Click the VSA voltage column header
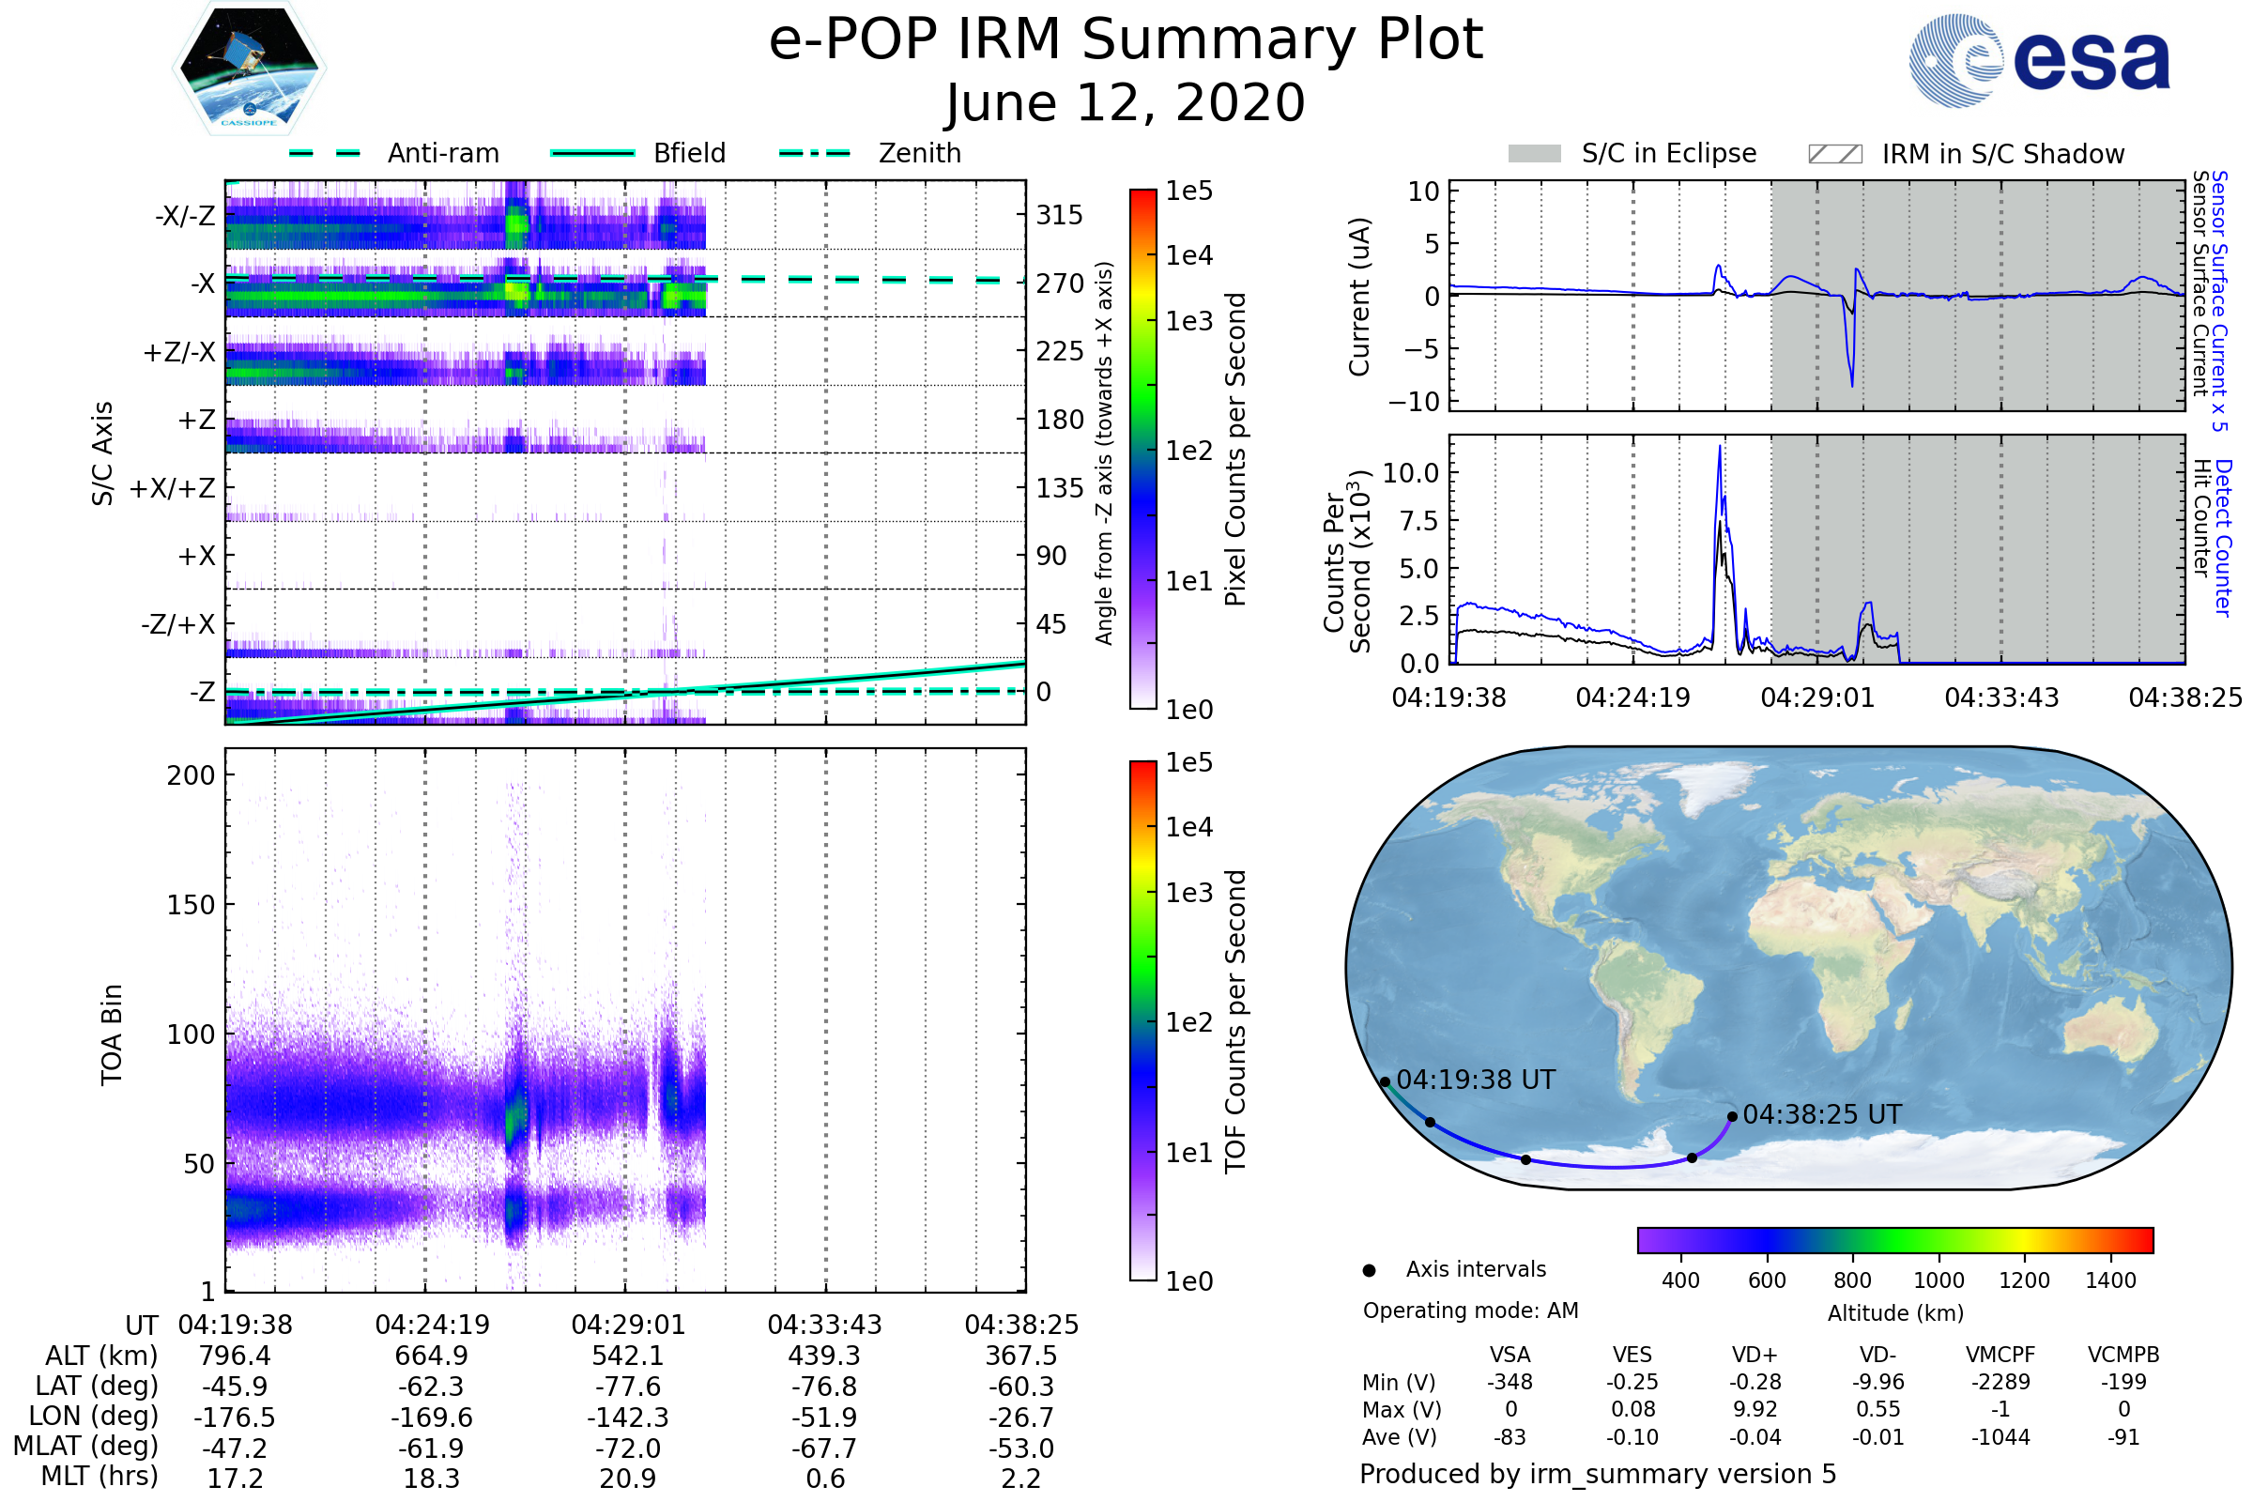Image resolution: width=2253 pixels, height=1502 pixels. pyautogui.click(x=1510, y=1356)
